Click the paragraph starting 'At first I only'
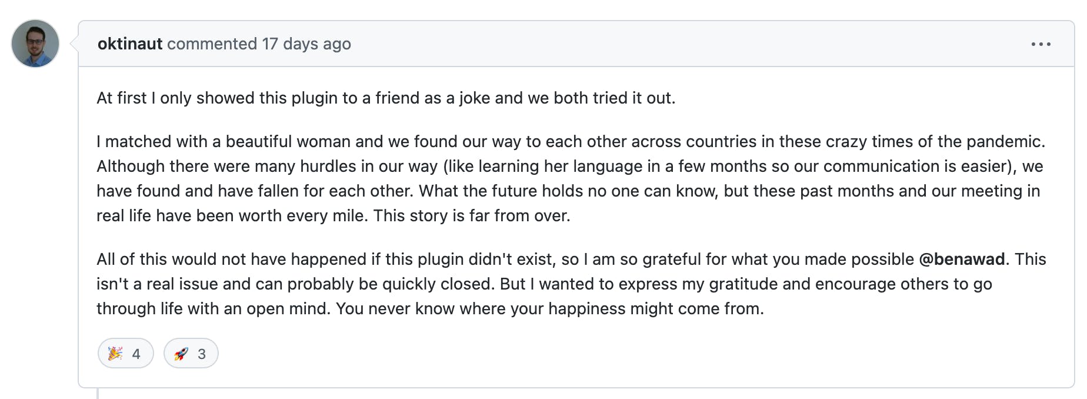 tap(386, 98)
